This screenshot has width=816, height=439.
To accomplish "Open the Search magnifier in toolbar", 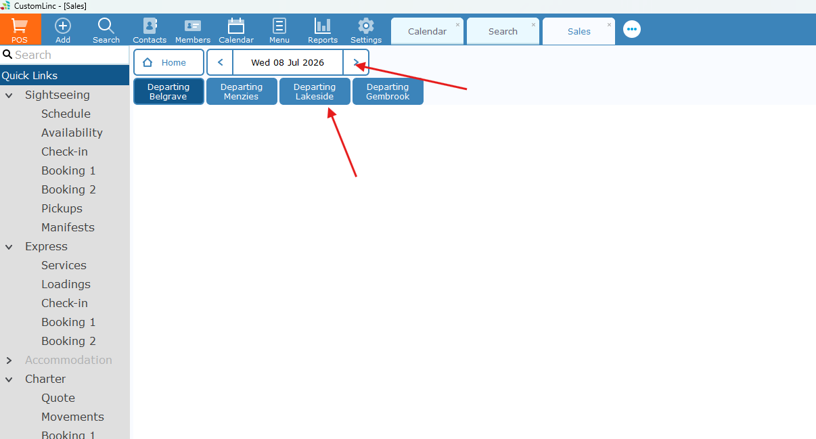I will click(x=106, y=26).
